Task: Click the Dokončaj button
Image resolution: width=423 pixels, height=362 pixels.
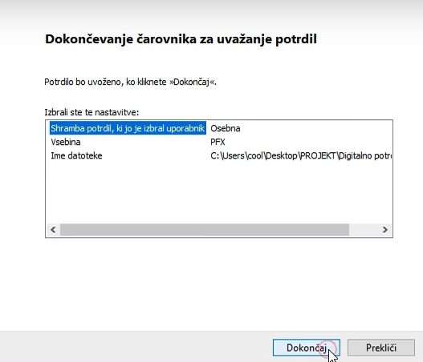Action: click(306, 348)
